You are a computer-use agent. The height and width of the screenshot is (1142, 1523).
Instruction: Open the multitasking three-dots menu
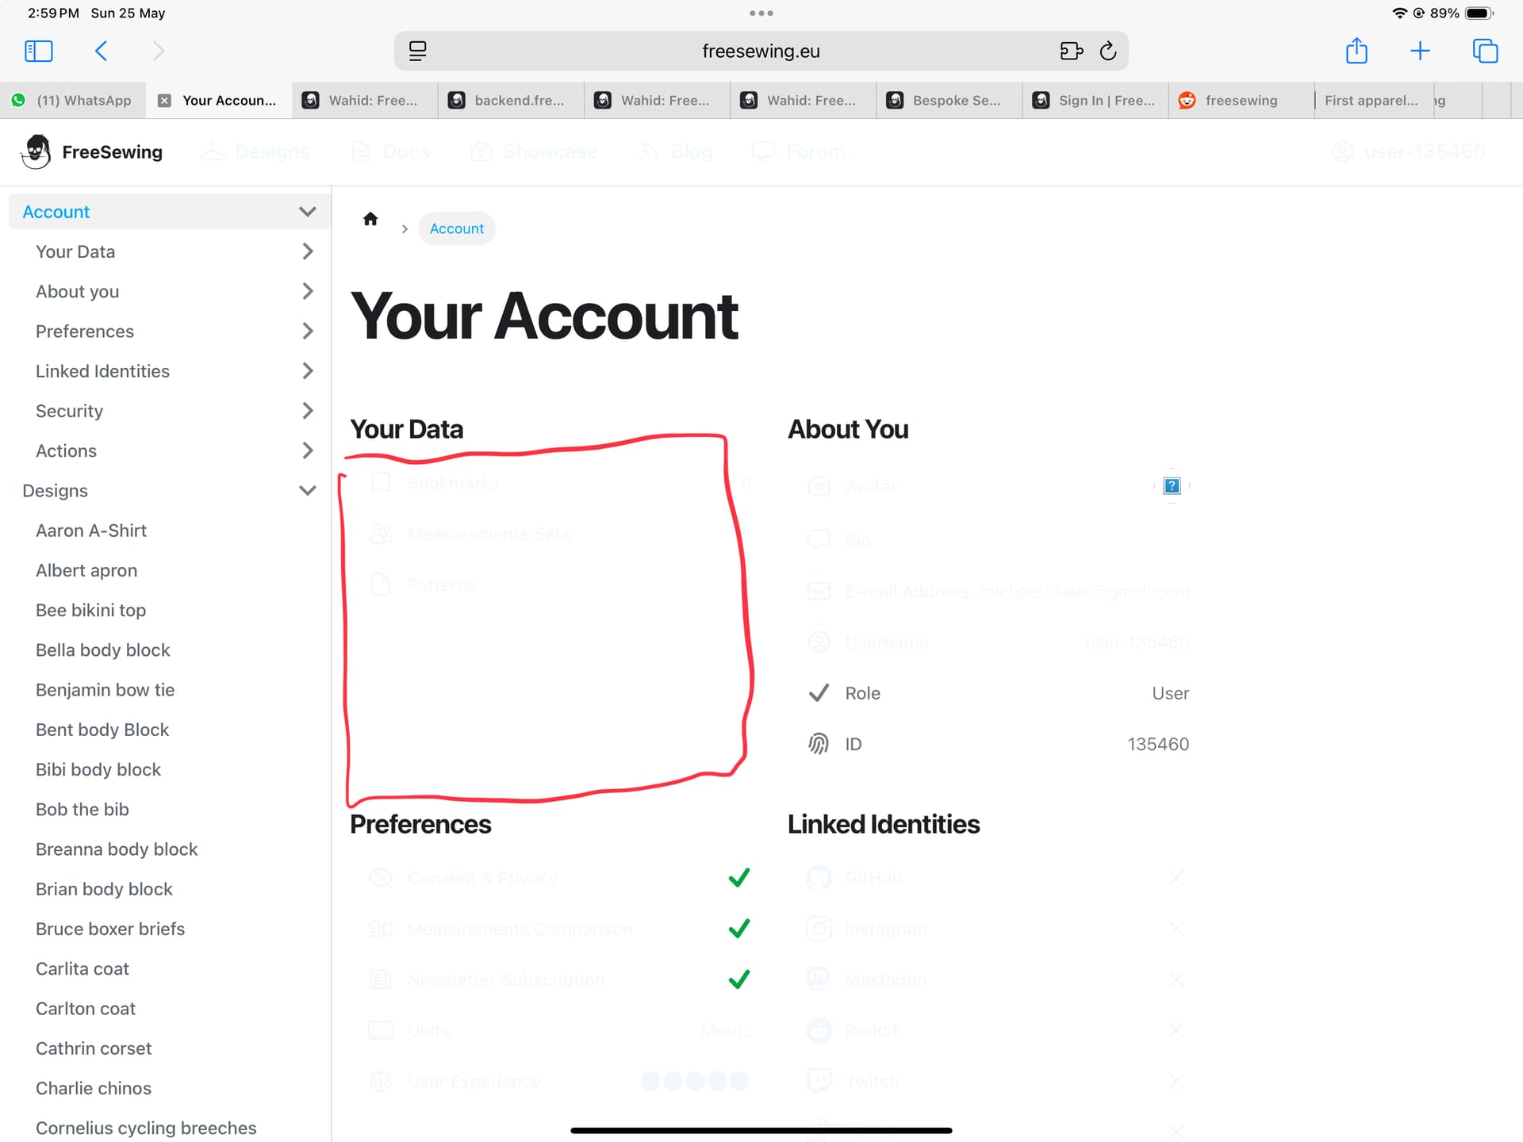pyautogui.click(x=761, y=13)
